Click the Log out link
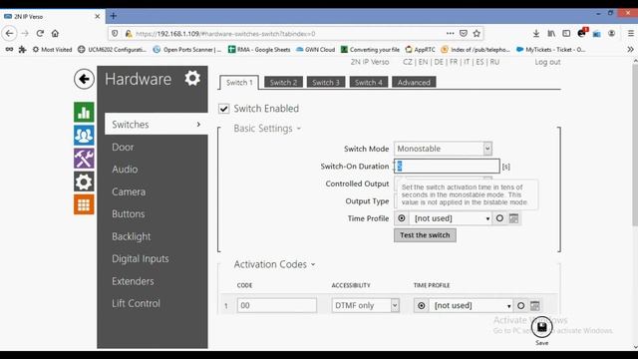The height and width of the screenshot is (359, 638). point(547,62)
